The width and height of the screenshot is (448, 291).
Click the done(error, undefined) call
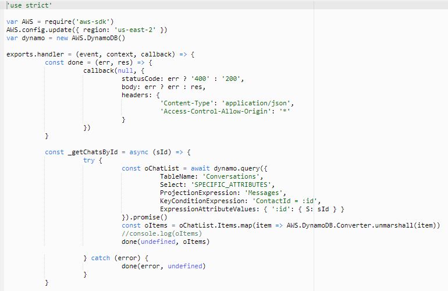163,266
